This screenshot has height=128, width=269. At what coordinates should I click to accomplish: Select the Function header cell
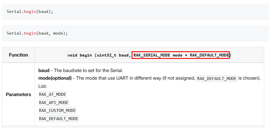click(18, 55)
